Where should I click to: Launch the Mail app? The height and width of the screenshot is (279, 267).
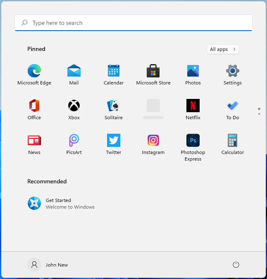(74, 75)
